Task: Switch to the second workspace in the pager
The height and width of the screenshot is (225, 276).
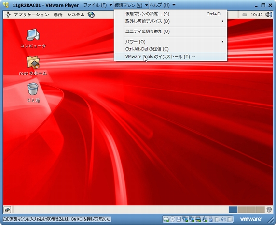Action: [242, 210]
